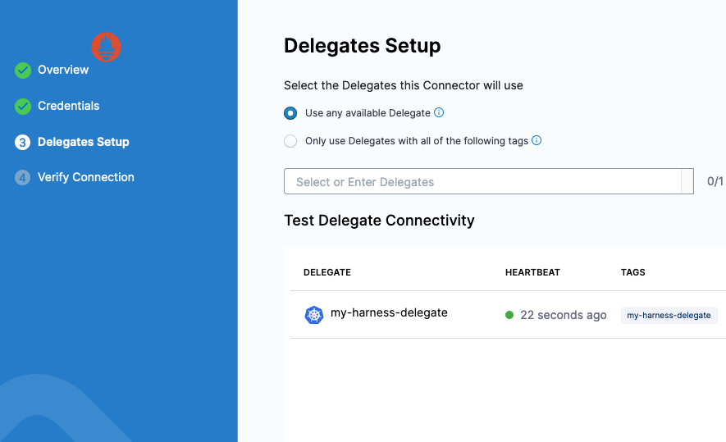Click the green checkmark beside Credentials

pyautogui.click(x=23, y=107)
